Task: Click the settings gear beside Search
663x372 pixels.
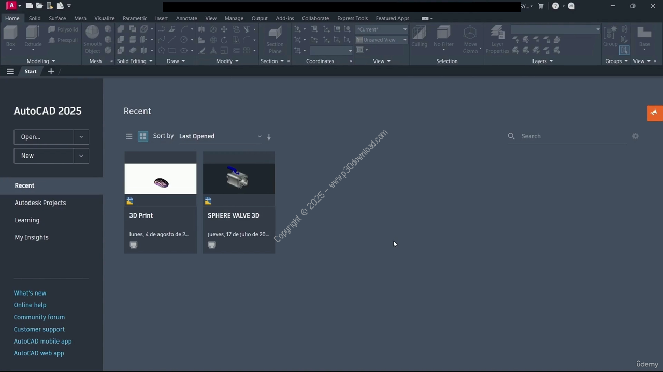Action: pyautogui.click(x=636, y=136)
